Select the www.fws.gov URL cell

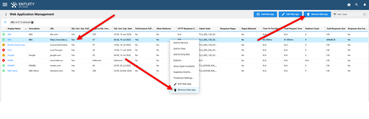[x=60, y=50]
